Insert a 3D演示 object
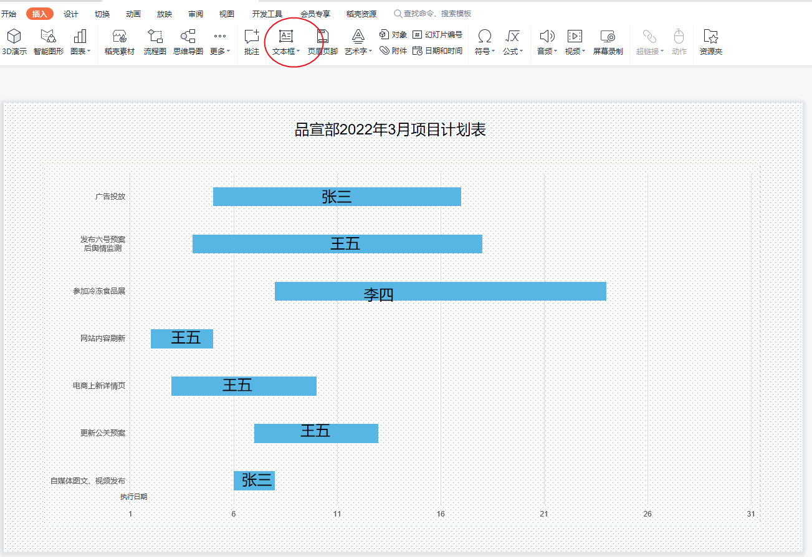Viewport: 812px width, 557px height. click(x=14, y=42)
